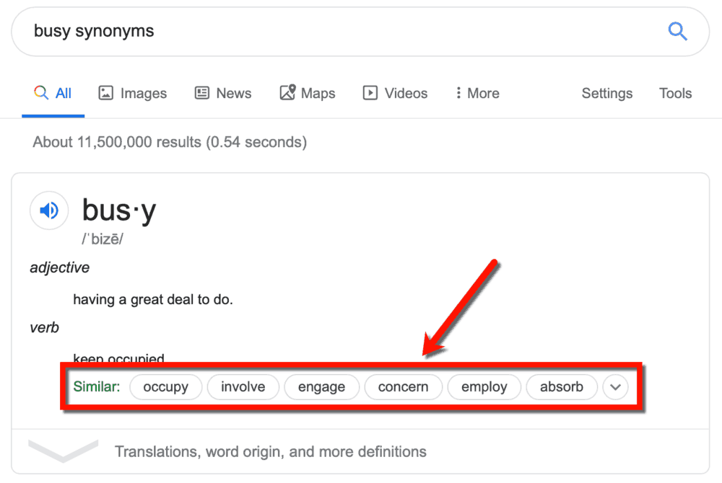Click the Images picture icon
The image size is (722, 483).
coord(105,93)
